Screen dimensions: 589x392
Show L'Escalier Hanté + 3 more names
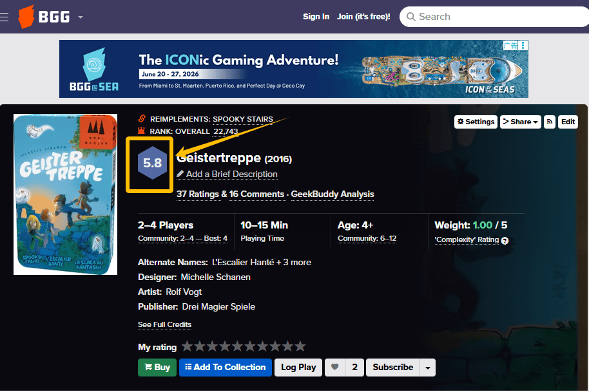[262, 262]
